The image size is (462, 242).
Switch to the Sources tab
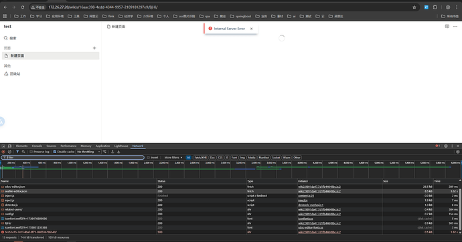52,146
